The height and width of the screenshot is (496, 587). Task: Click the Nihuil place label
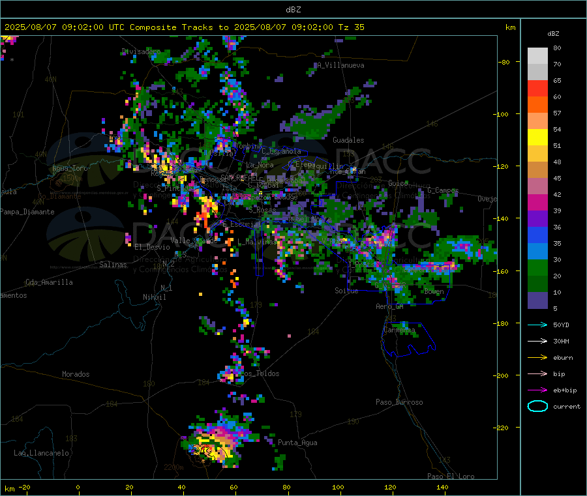154,297
